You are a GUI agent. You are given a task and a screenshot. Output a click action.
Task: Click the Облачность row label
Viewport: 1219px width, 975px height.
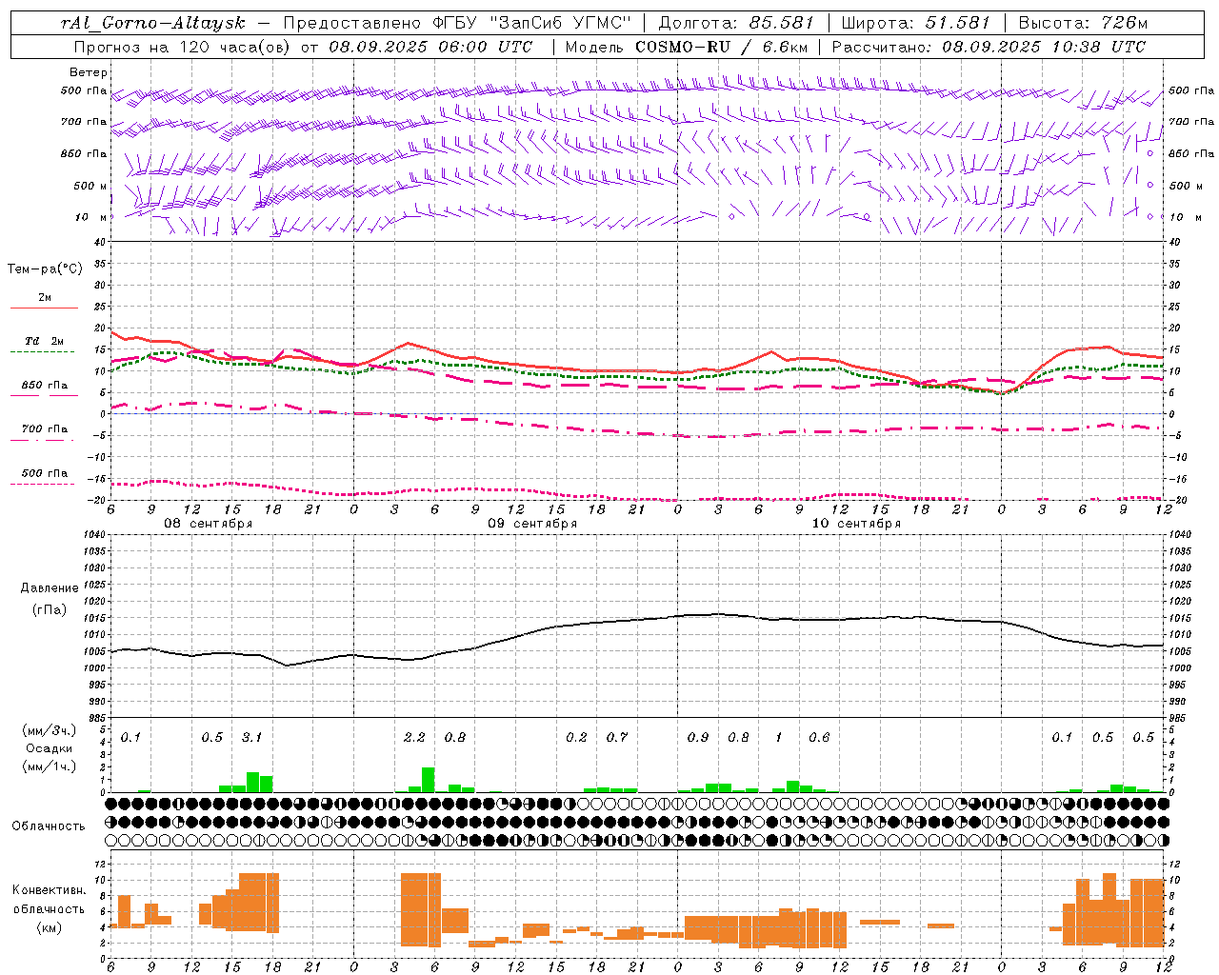pos(49,826)
